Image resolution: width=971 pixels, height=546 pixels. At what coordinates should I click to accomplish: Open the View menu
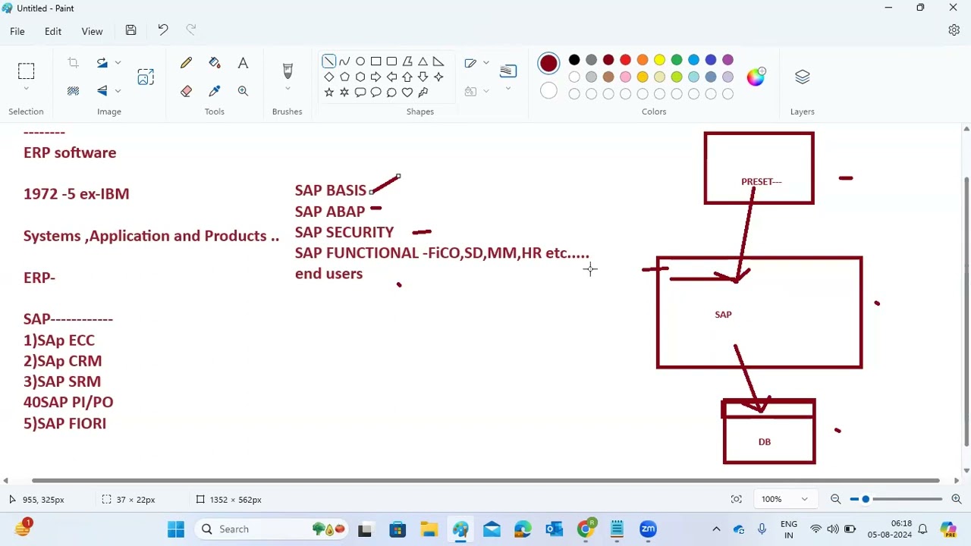coord(92,31)
